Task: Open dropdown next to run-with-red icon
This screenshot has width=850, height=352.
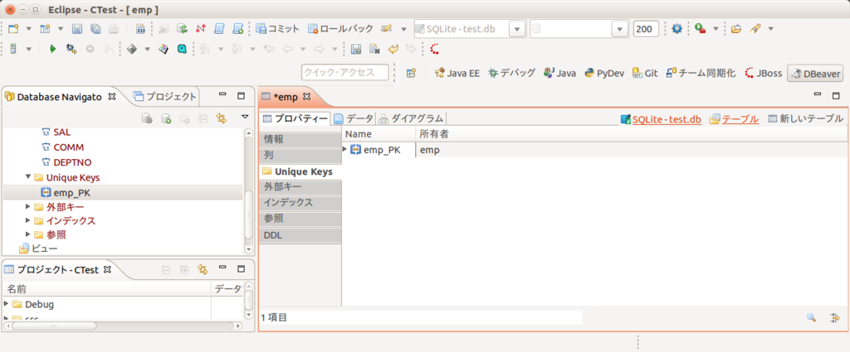Action: (x=715, y=29)
